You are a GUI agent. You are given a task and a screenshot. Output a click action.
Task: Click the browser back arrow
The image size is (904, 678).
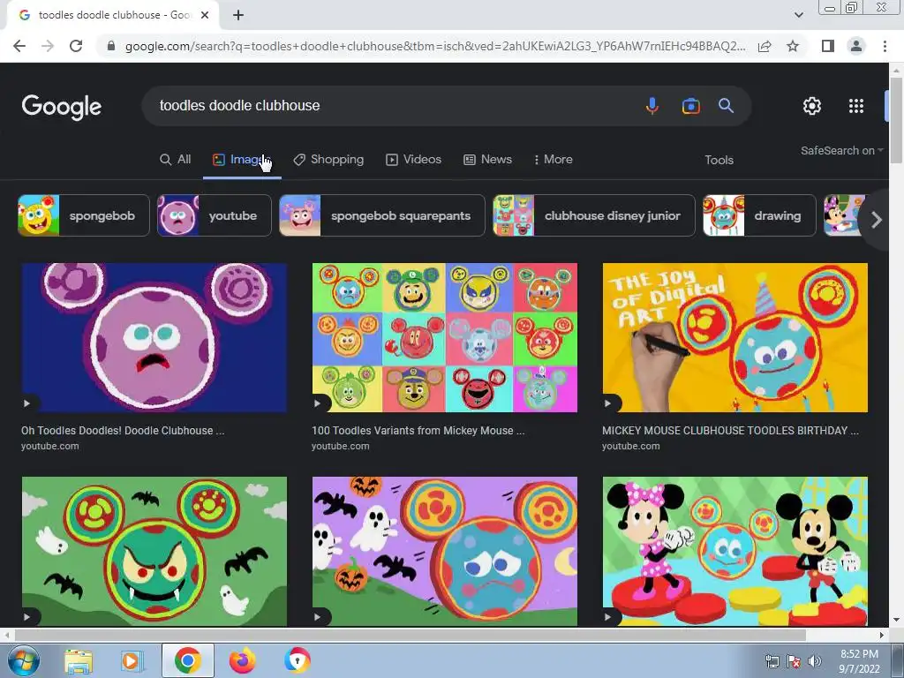point(19,46)
